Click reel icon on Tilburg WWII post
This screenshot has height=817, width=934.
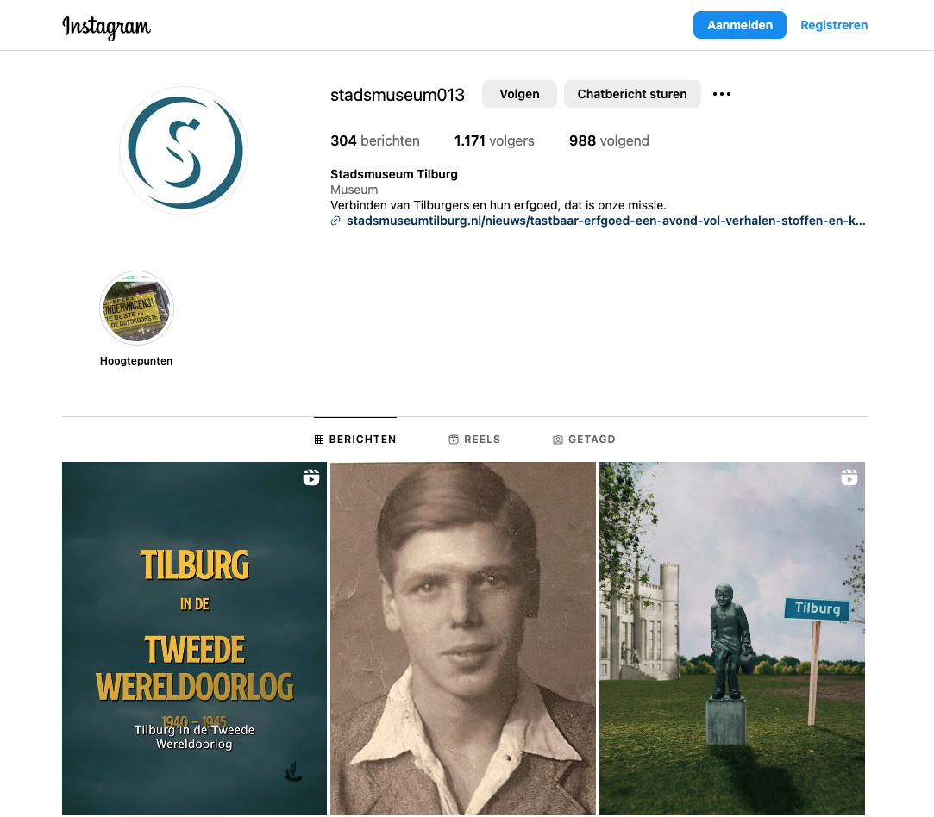tap(311, 477)
